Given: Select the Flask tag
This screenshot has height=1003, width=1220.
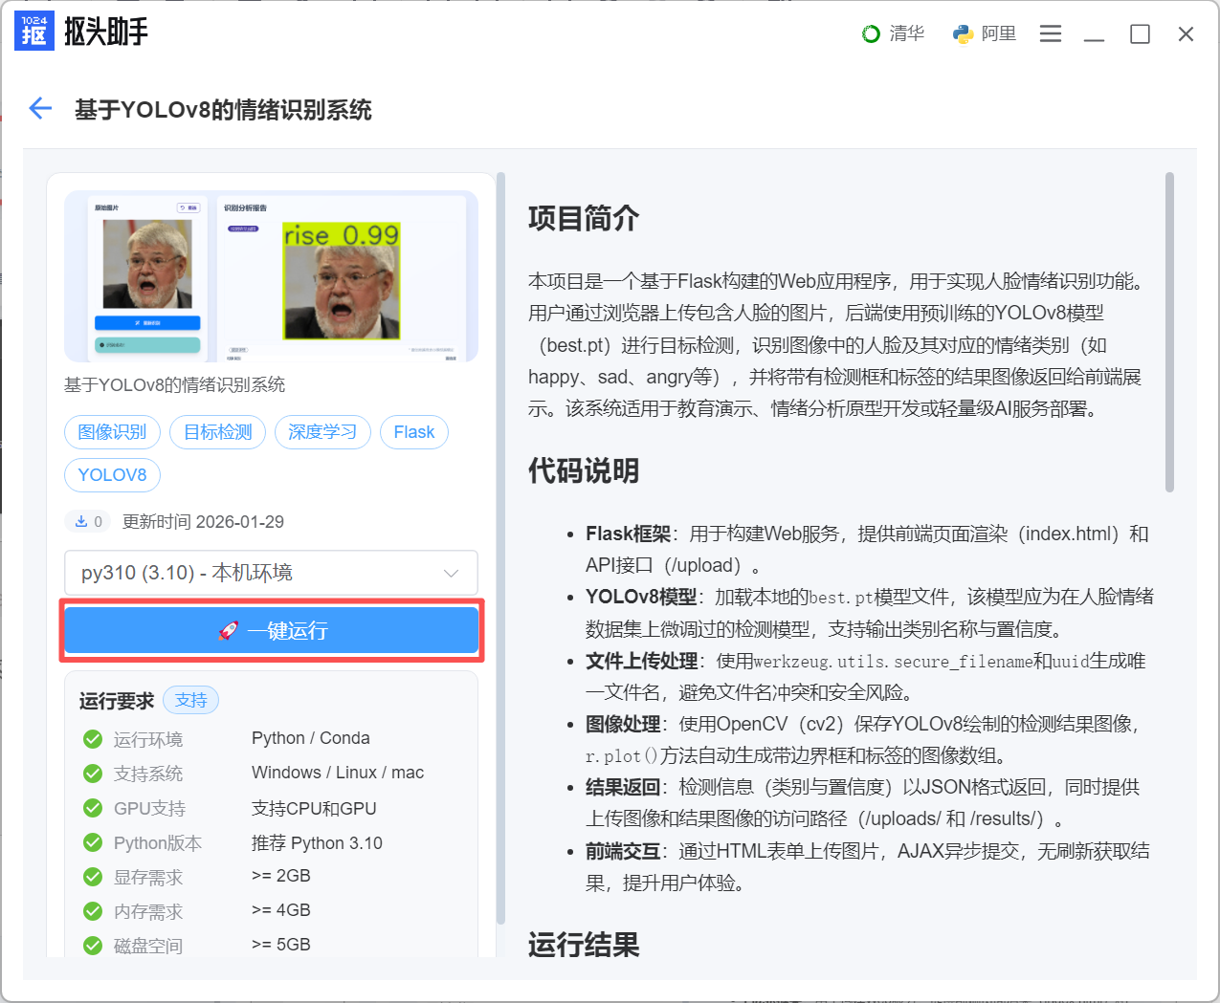Looking at the screenshot, I should (x=413, y=432).
